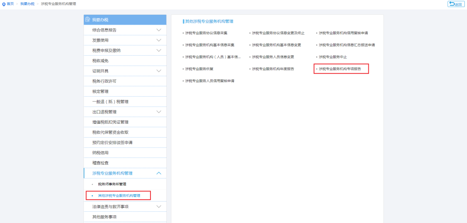Image resolution: width=467 pixels, height=223 pixels.
Task: Expand the 发票使用 section arrow
Action: 159,40
